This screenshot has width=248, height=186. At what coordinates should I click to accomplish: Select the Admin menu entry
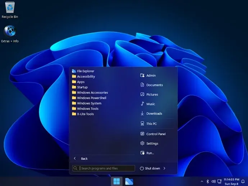tap(151, 75)
